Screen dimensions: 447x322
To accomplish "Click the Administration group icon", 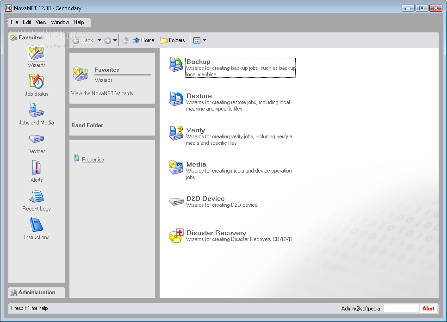I will 13,292.
